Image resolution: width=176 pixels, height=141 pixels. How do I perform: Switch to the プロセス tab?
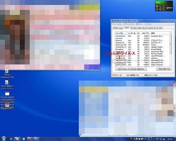127,28
